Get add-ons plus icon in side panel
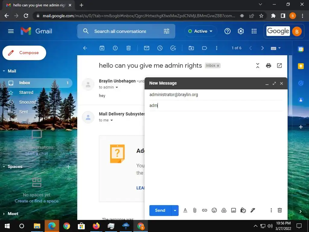The width and height of the screenshot is (309, 232). coord(301,127)
